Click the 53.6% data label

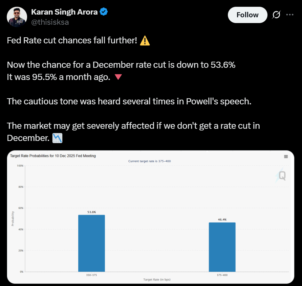tap(91, 212)
